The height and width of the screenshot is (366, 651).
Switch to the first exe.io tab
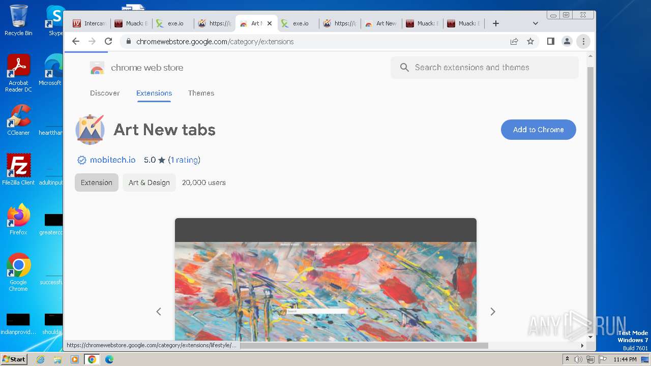tap(173, 23)
